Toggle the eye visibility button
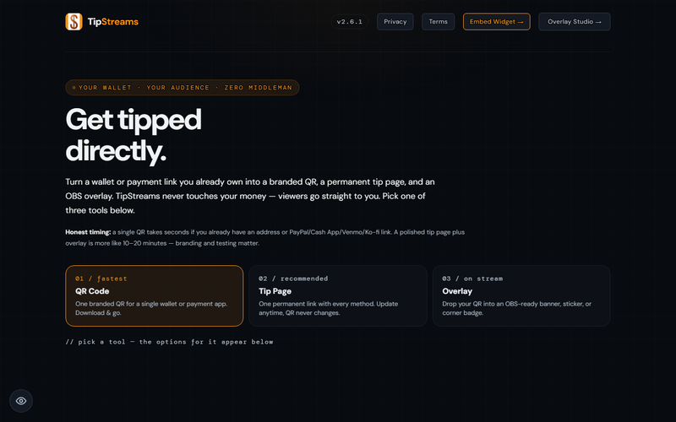 pyautogui.click(x=21, y=401)
